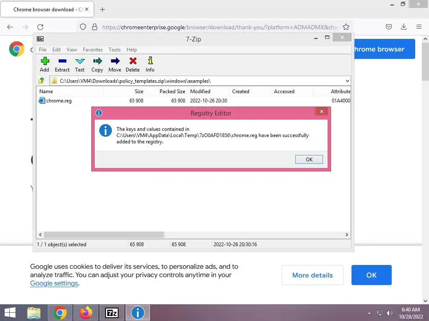Click the 7-Zip taskbar icon
429x321 pixels.
112,313
